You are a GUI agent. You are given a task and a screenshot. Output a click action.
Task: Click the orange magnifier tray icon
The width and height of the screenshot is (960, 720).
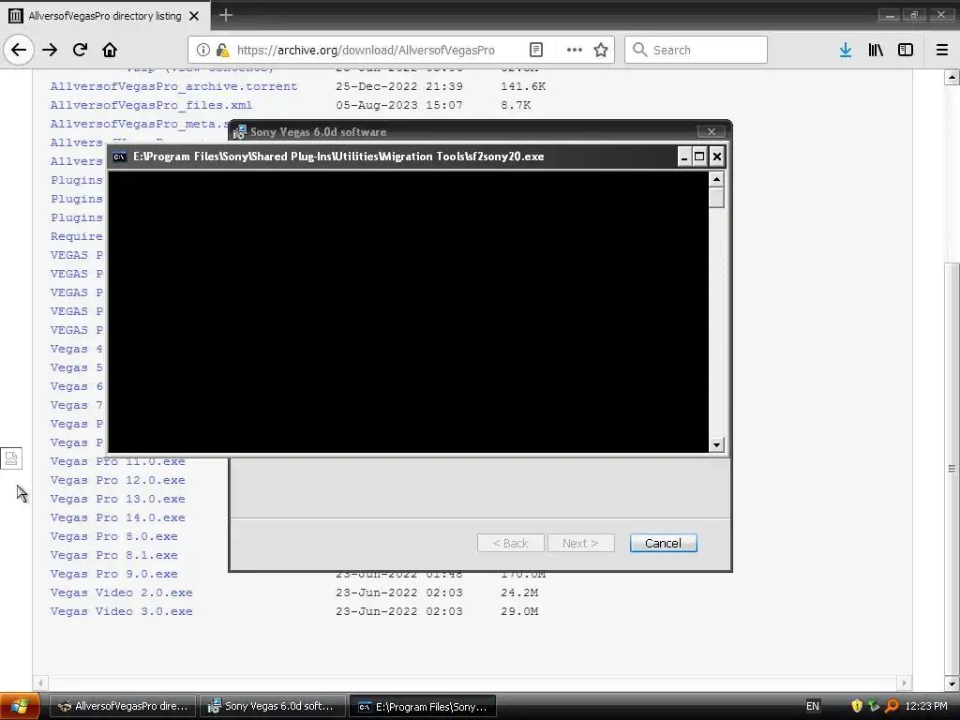tap(892, 706)
